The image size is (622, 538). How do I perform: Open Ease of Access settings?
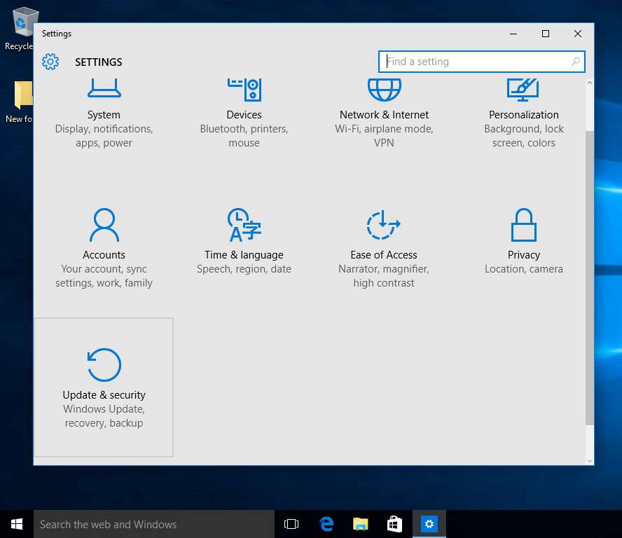pos(384,245)
